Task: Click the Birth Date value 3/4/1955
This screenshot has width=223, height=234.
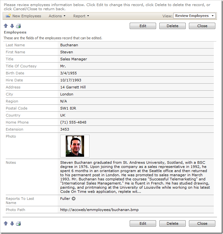Action: 68,73
